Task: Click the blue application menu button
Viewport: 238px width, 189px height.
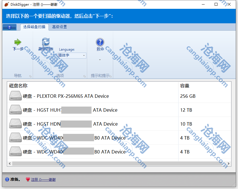Action: [9, 27]
